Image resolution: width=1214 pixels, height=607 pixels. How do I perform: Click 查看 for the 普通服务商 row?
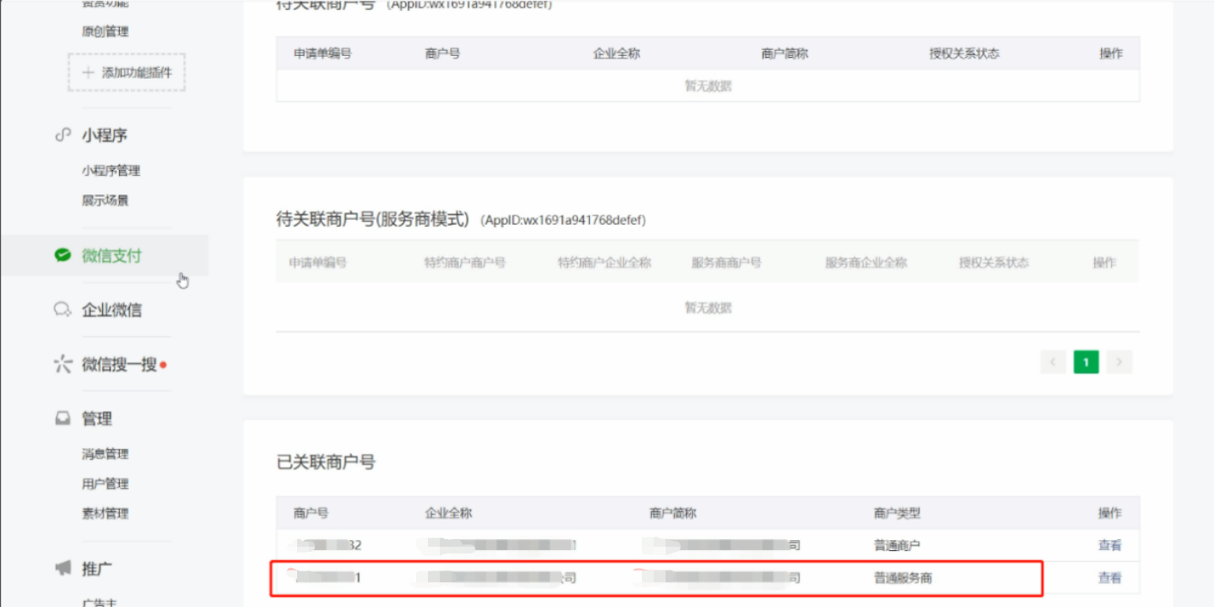(x=1110, y=578)
